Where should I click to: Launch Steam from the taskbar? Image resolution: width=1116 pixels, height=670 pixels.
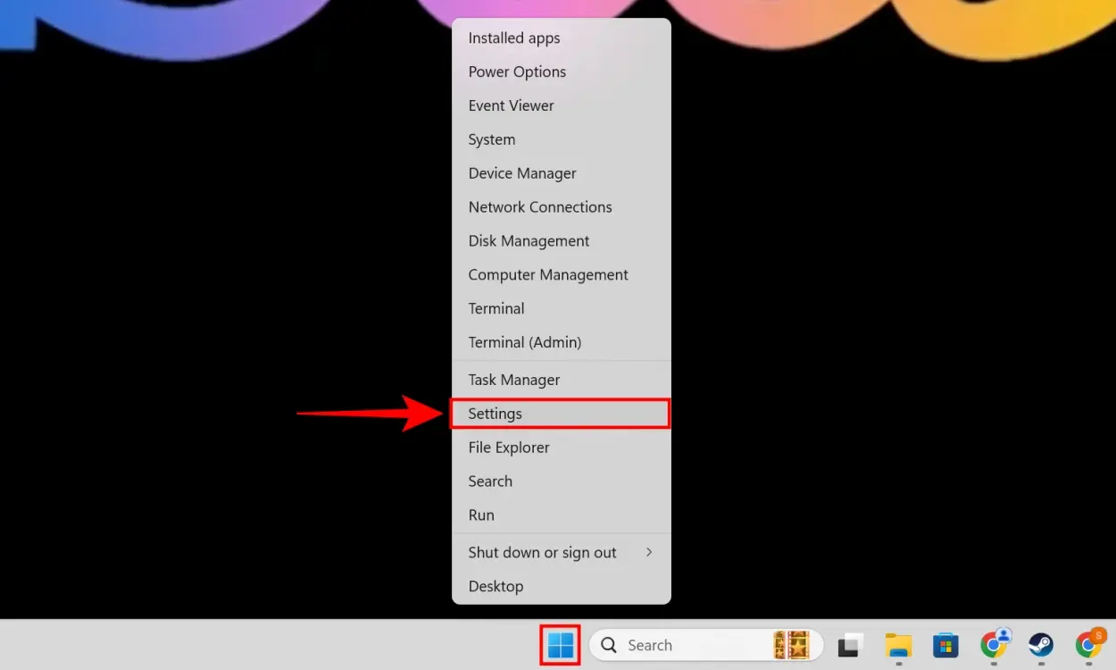click(x=1039, y=644)
